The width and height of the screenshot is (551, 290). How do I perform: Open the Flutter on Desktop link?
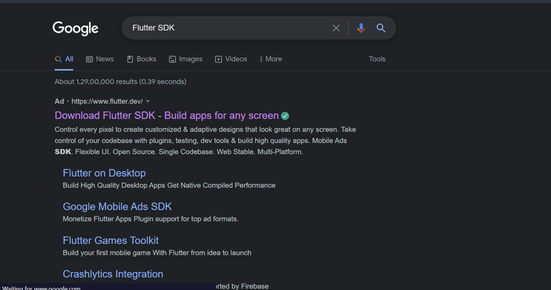pos(104,173)
